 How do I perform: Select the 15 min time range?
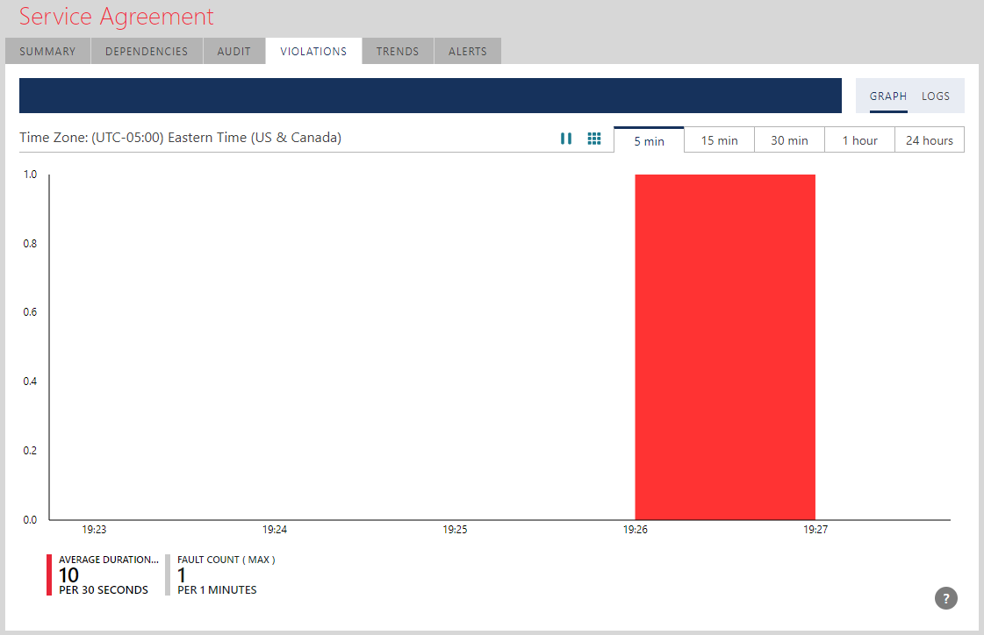coord(719,140)
